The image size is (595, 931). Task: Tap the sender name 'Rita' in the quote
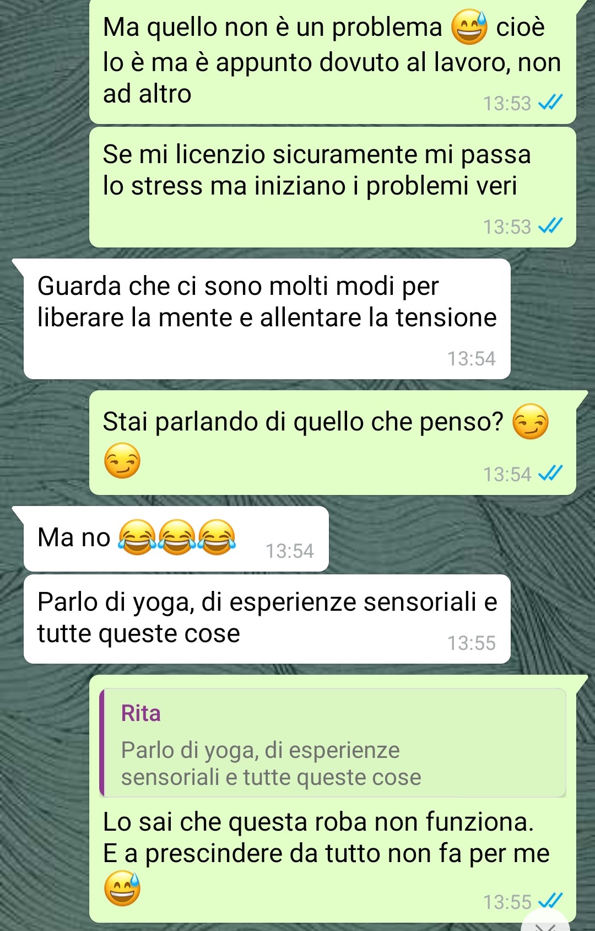pos(141,713)
